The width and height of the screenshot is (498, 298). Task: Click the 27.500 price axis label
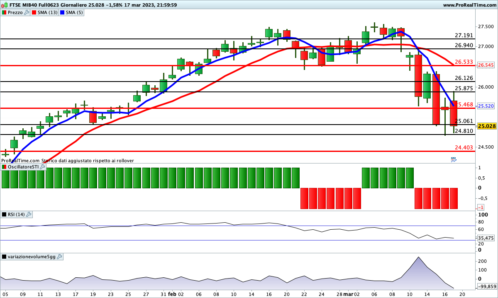click(x=486, y=26)
